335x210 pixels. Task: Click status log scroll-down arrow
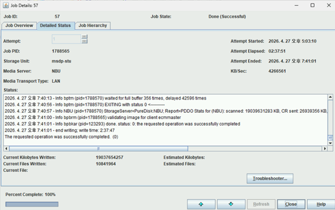coord(330,143)
